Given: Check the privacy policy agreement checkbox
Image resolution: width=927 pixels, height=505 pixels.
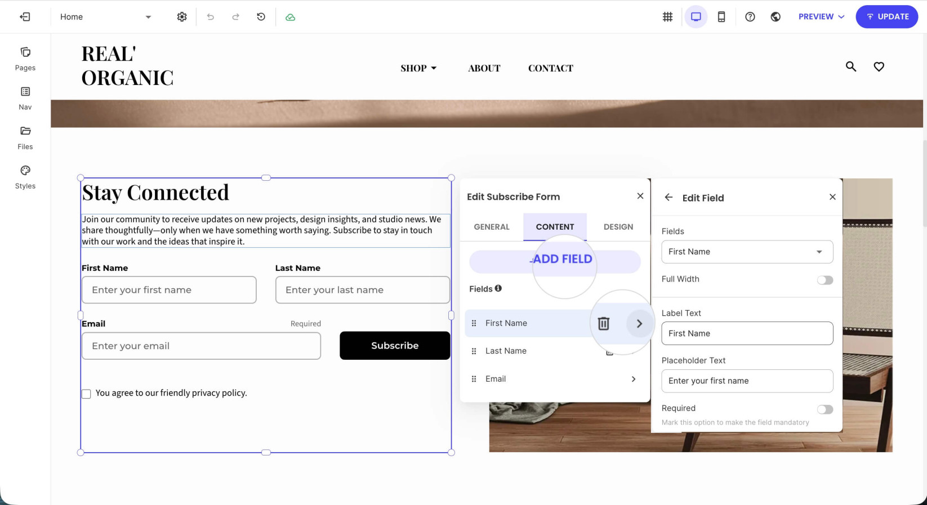Looking at the screenshot, I should point(86,394).
